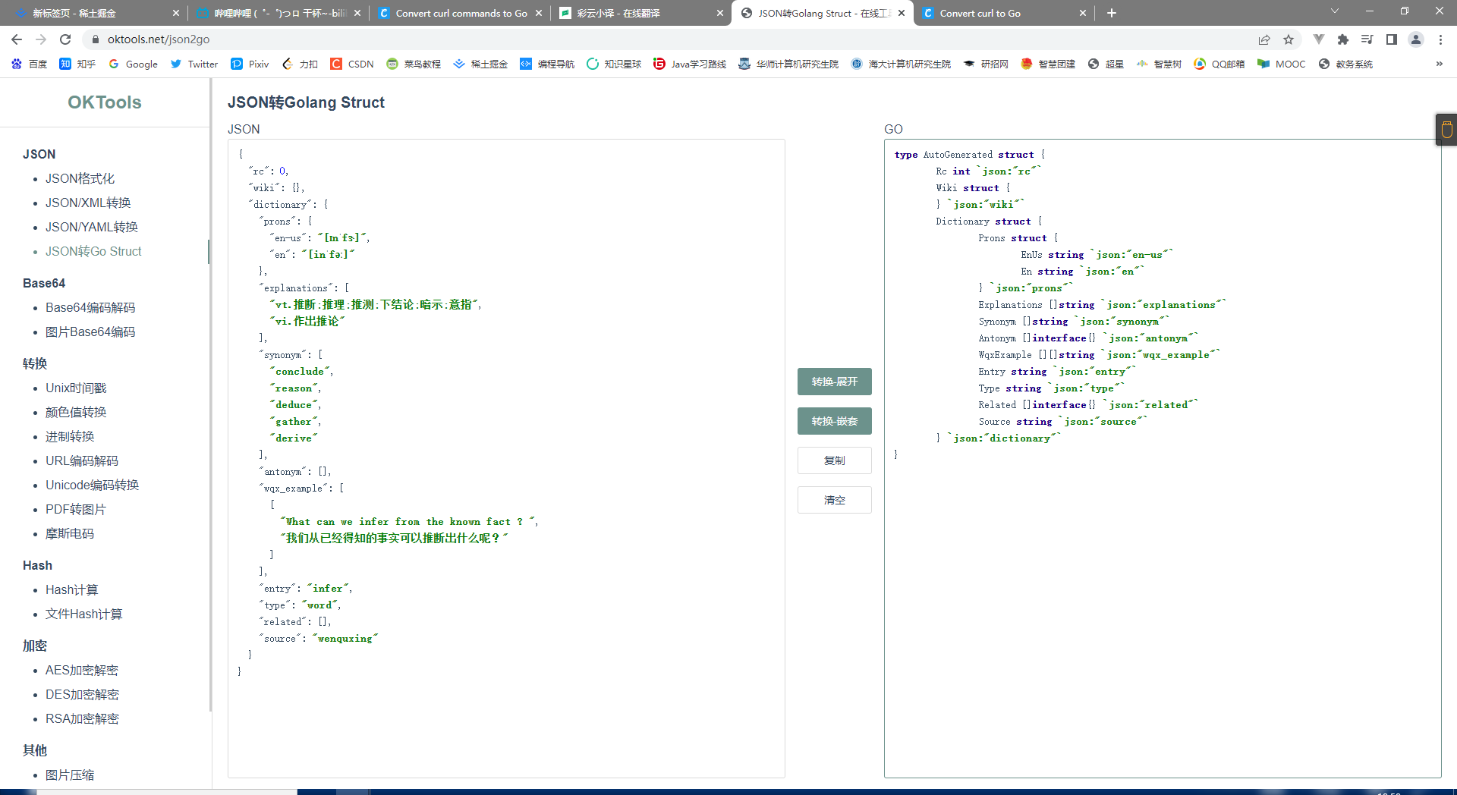Click the 清空 clear button

pyautogui.click(x=834, y=500)
